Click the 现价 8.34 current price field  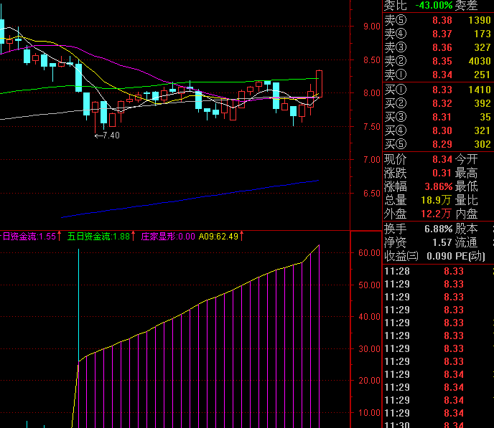[x=418, y=159]
